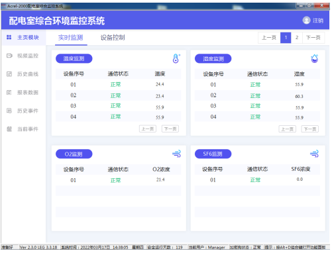Click 注销 to log out

click(x=318, y=21)
